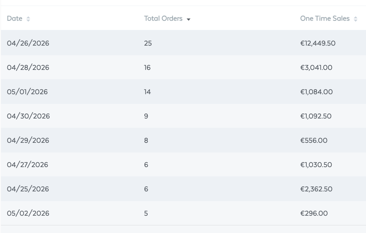Click the 05/01/2026 row date
366x233 pixels.
click(x=27, y=92)
